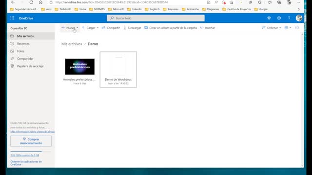Open the Google bookmark folder
312x175 pixels.
pyautogui.click(x=261, y=9)
